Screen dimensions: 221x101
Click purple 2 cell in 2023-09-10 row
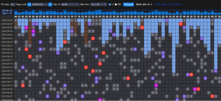[x=65, y=86]
